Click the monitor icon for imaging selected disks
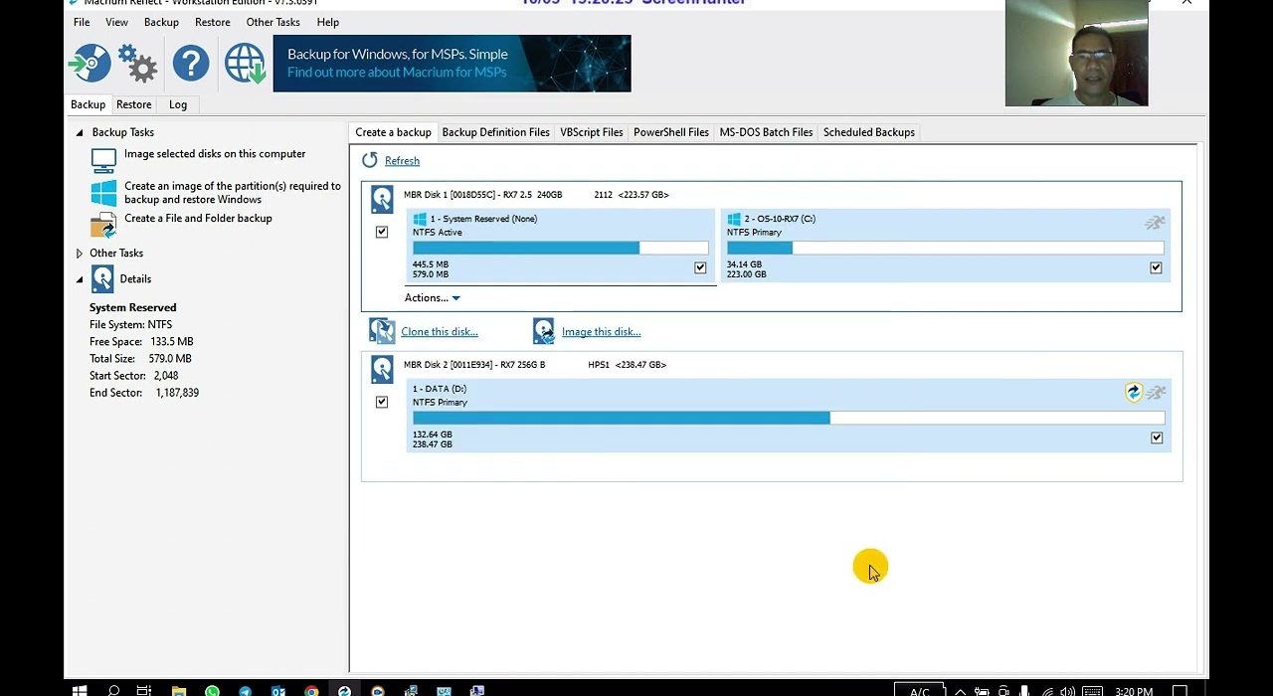Viewport: 1273px width, 696px height. point(103,160)
